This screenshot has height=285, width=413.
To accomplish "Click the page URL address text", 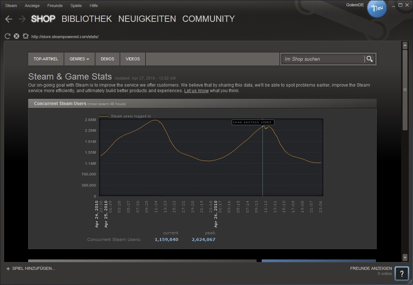I will 65,37.
